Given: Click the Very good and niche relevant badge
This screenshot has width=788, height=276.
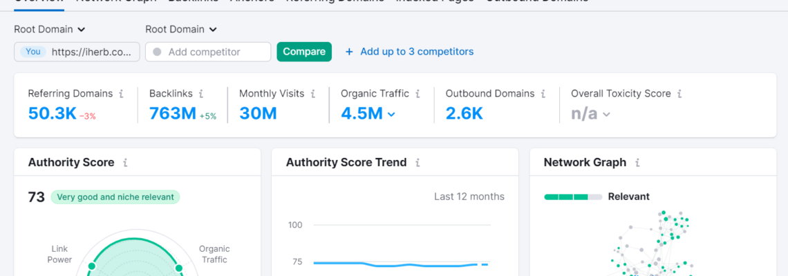Looking at the screenshot, I should (115, 197).
